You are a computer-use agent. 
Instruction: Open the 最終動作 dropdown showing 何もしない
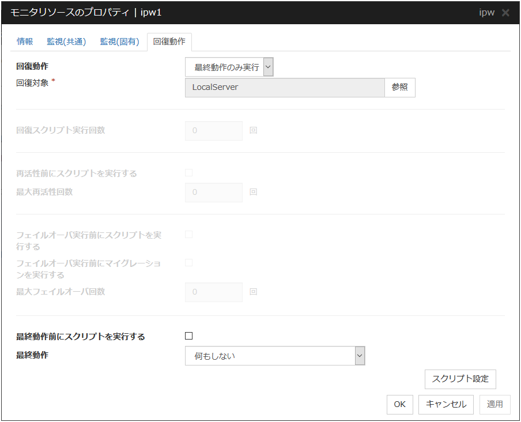click(x=275, y=356)
